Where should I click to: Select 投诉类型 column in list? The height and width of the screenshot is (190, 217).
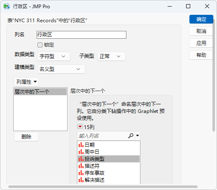point(109,159)
